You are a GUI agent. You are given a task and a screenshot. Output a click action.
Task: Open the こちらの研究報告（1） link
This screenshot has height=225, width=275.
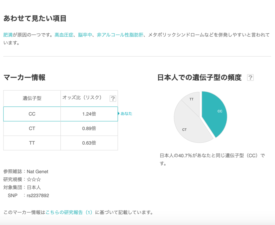(69, 212)
